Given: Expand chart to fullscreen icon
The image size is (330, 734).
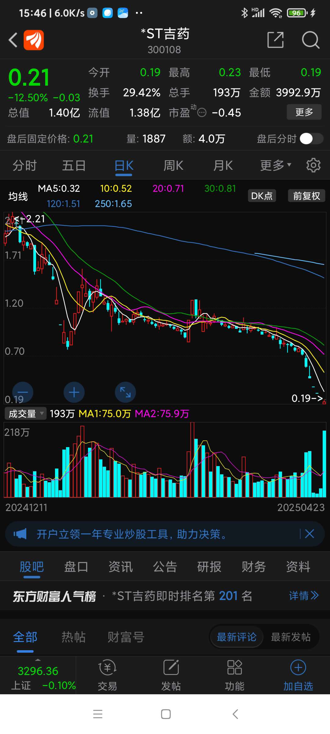Looking at the screenshot, I should [125, 392].
